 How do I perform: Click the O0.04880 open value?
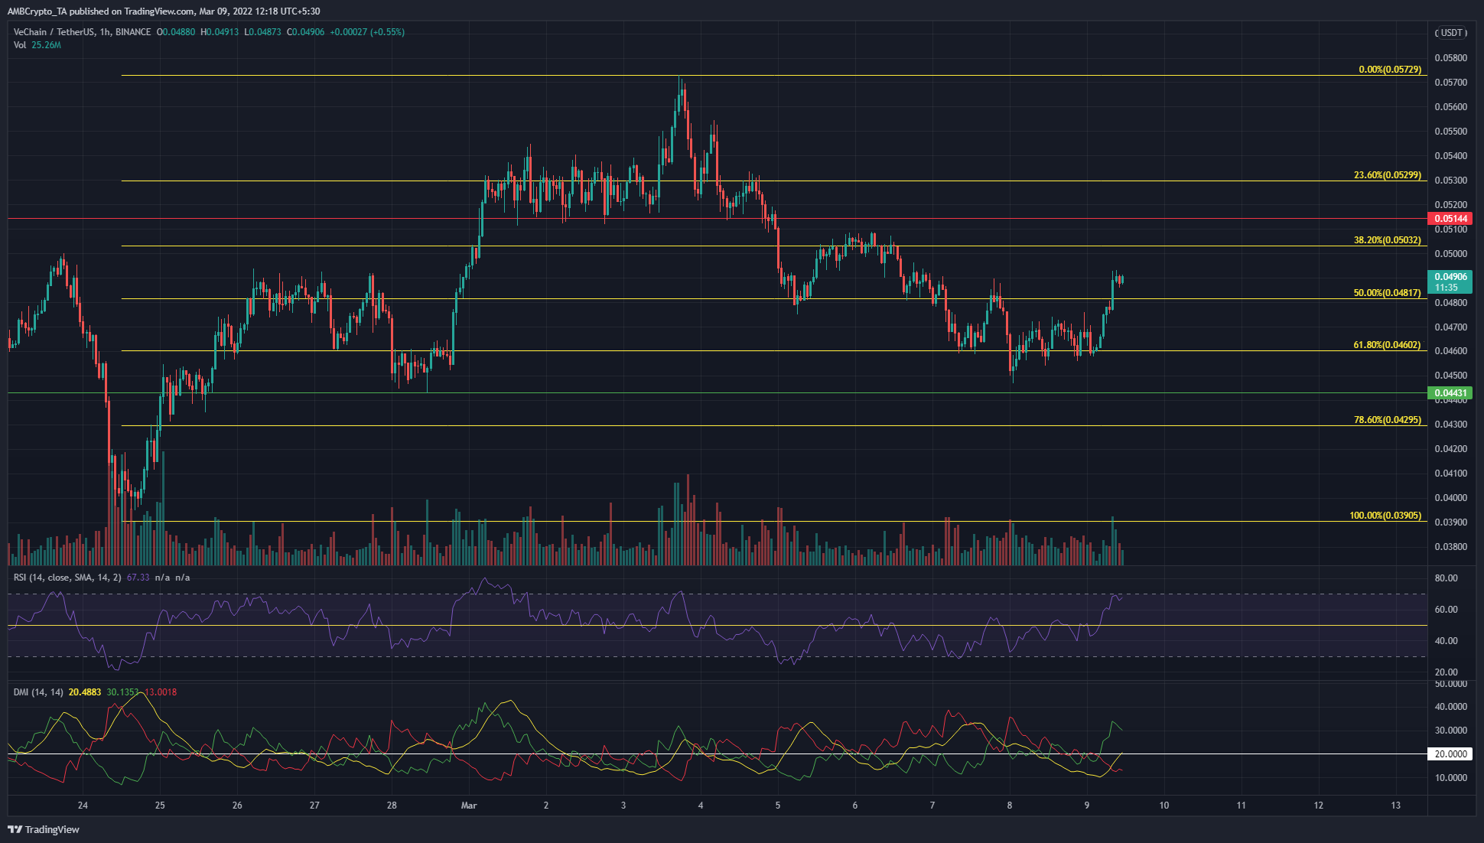pyautogui.click(x=176, y=32)
